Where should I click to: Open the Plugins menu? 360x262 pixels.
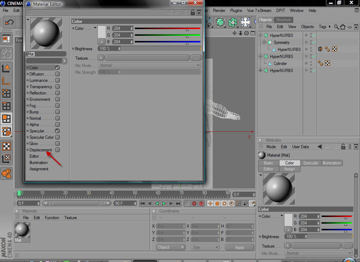pyautogui.click(x=236, y=11)
